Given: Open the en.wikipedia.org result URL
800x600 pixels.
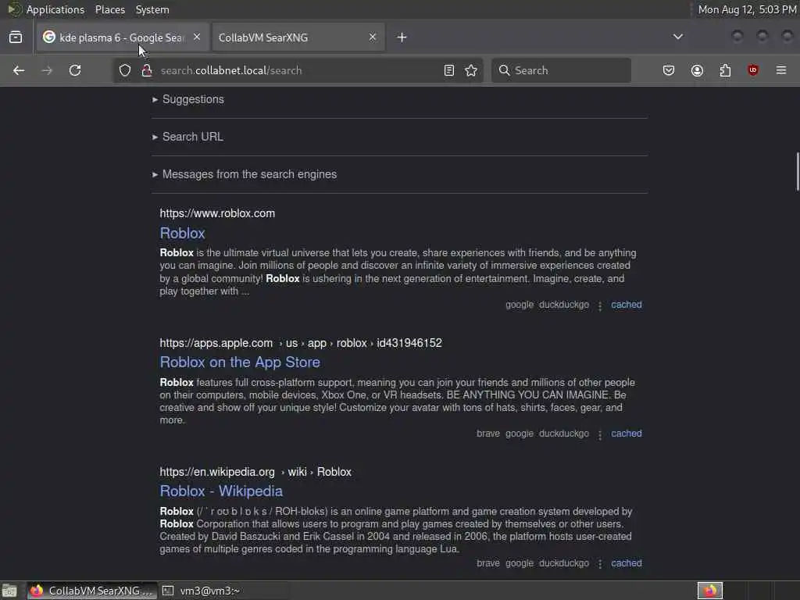Looking at the screenshot, I should (255, 472).
